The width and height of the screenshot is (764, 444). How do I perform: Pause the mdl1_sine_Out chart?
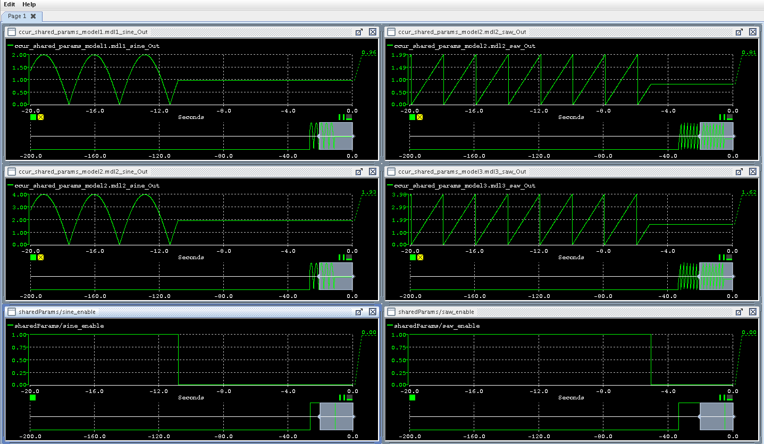pos(341,117)
